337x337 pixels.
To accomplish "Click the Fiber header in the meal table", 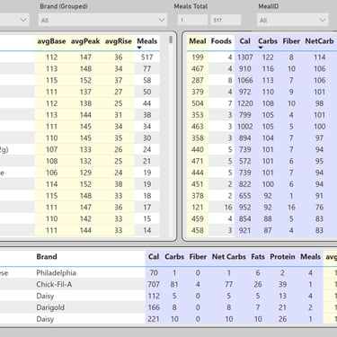I will coord(291,41).
